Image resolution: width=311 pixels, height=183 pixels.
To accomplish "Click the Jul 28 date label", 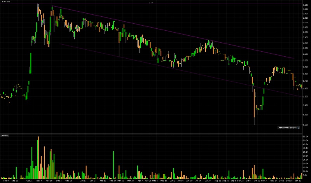I will coord(208,181).
